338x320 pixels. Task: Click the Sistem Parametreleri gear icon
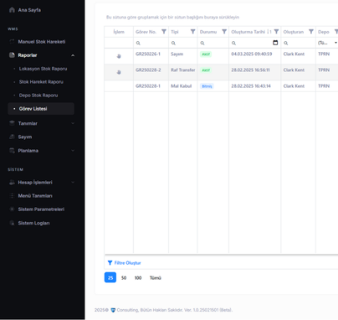click(x=12, y=209)
